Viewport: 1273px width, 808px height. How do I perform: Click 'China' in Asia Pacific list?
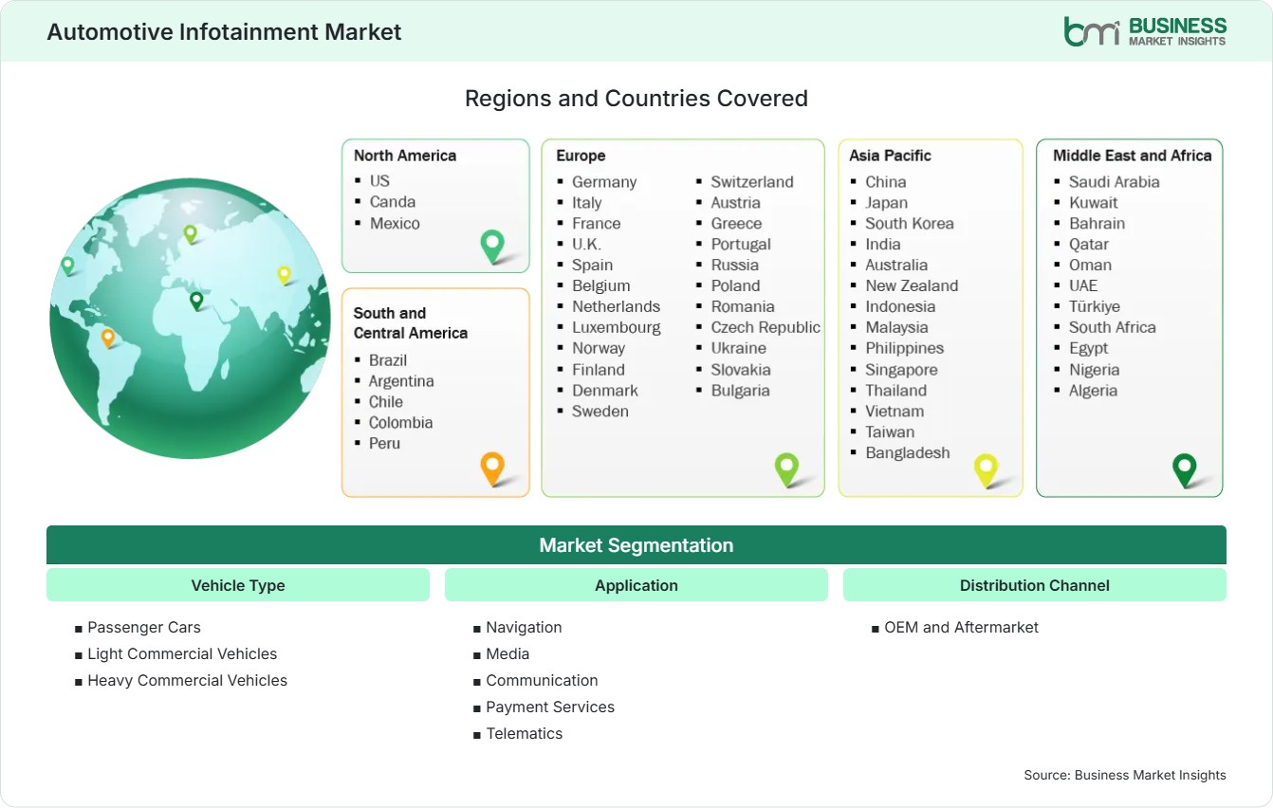[x=886, y=182]
